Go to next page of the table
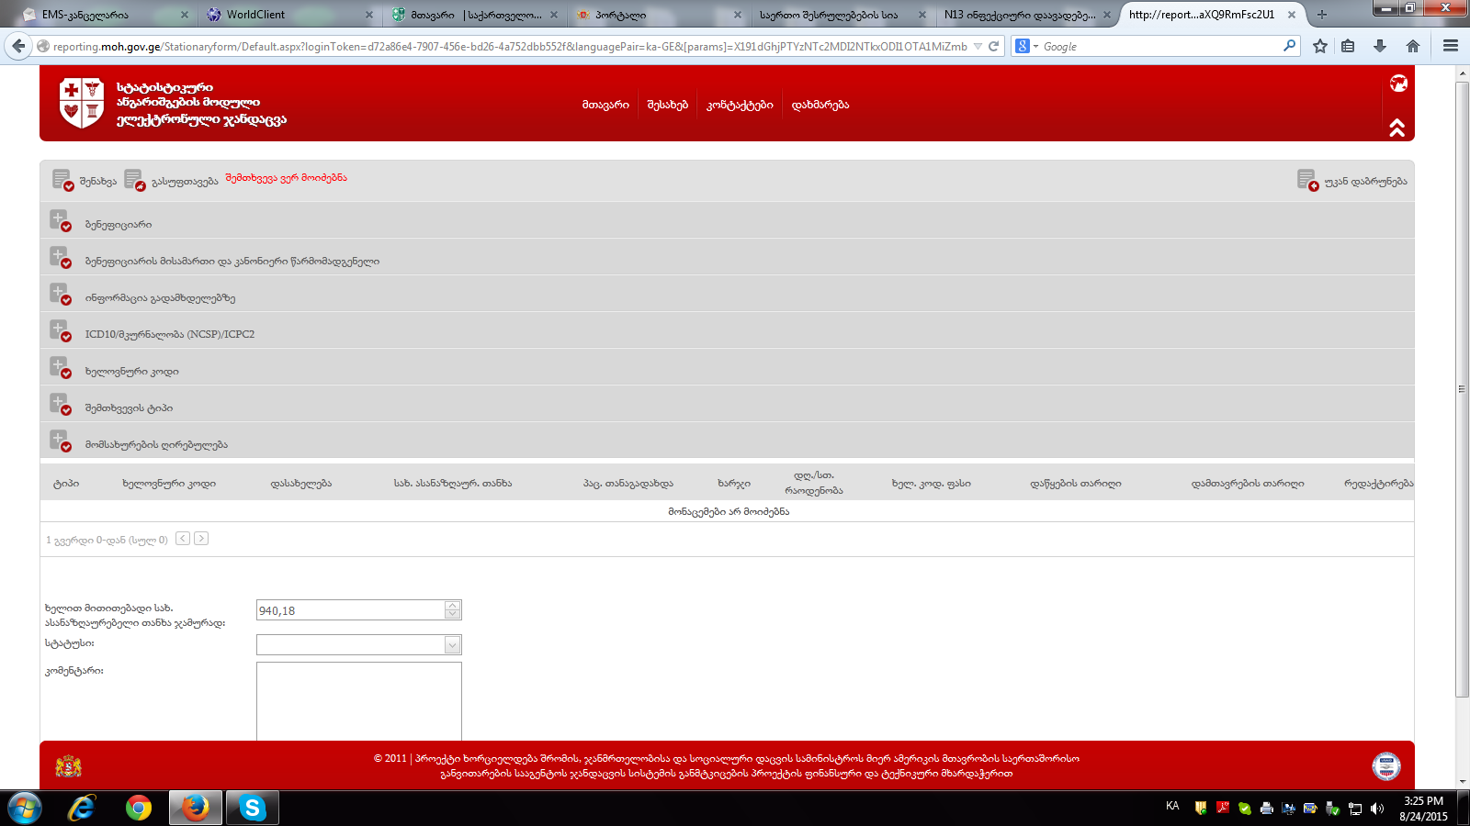 pos(201,539)
